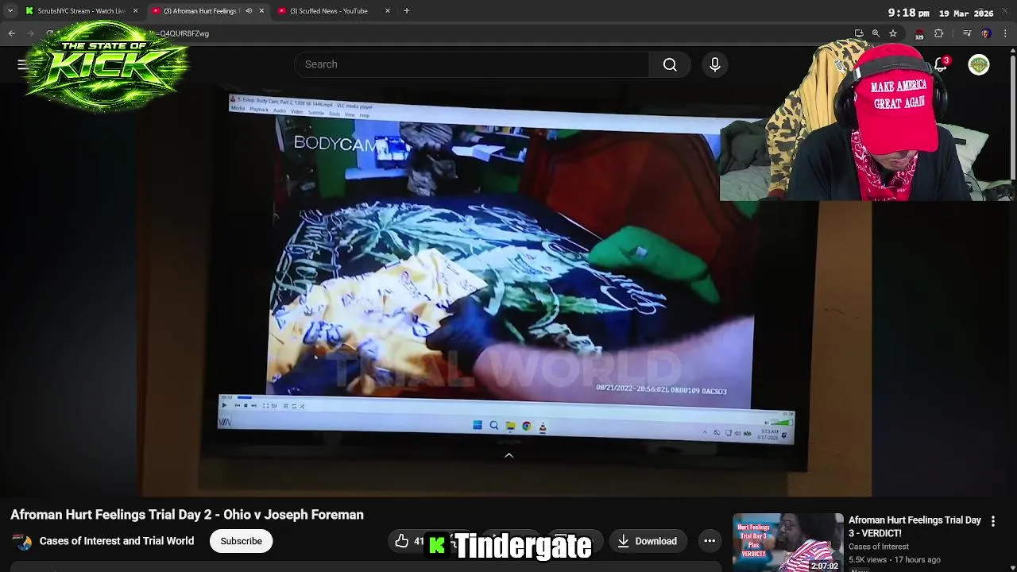Open the media controls playlist icon
Screen dimensions: 1017x572
pos(967,33)
